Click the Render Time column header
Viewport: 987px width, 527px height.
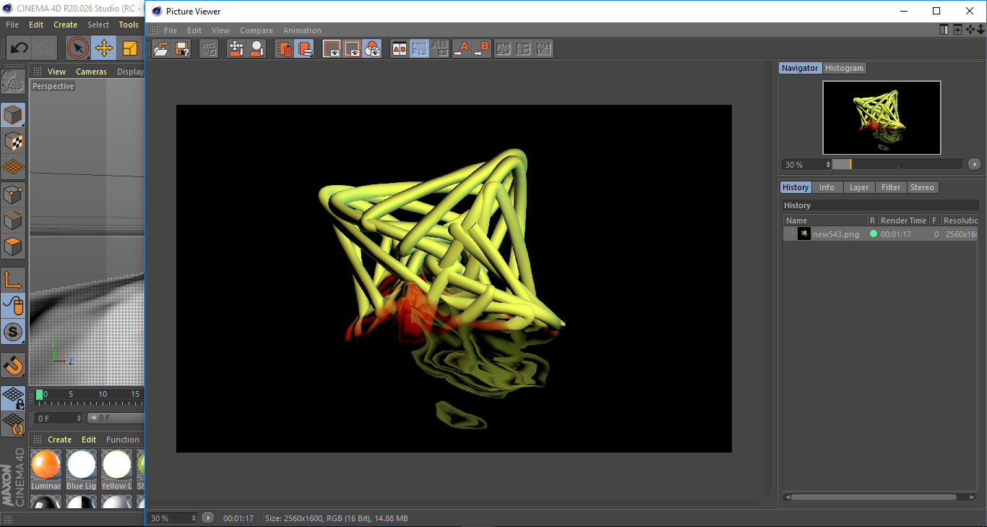click(903, 220)
